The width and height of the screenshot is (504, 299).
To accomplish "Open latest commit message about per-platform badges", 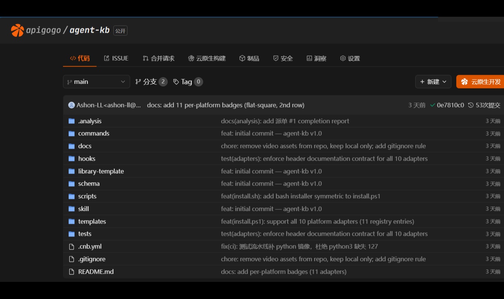I will point(226,105).
